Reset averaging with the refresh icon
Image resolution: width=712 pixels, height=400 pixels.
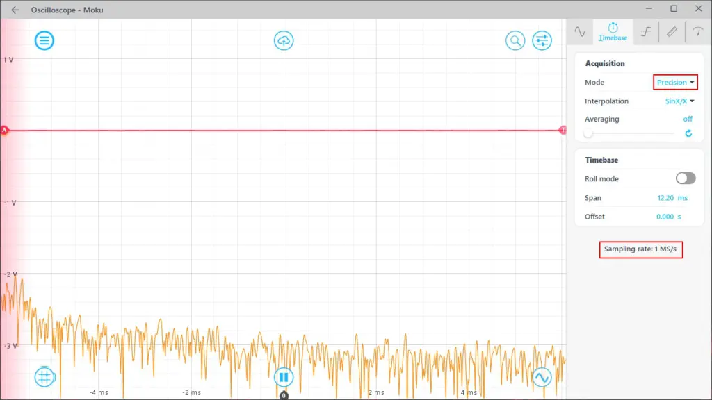tap(688, 133)
